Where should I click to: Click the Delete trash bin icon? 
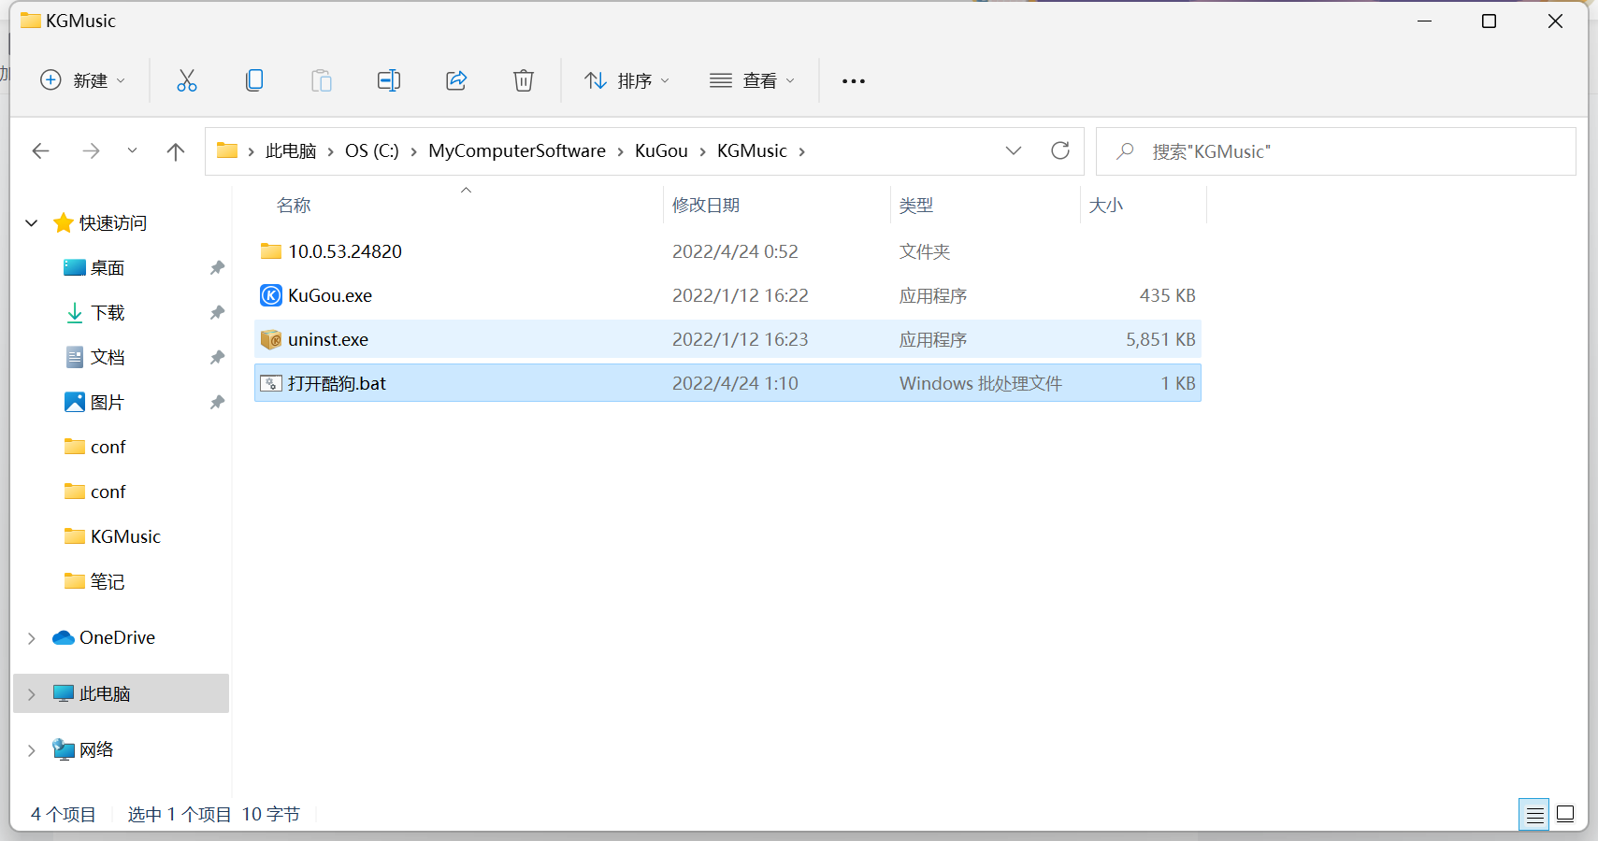[x=524, y=80]
